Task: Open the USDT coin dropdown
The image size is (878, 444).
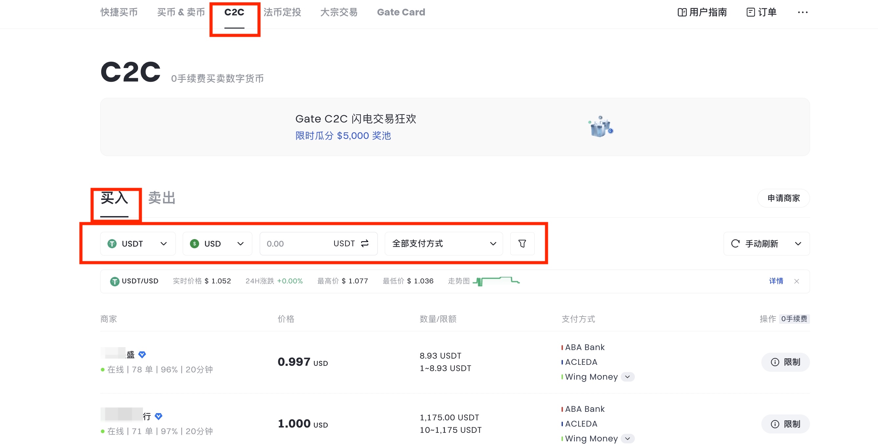Action: click(x=138, y=243)
